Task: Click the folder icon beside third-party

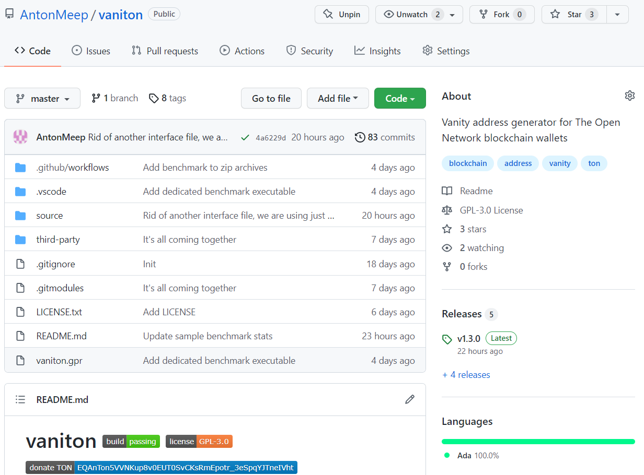Action: pyautogui.click(x=20, y=240)
